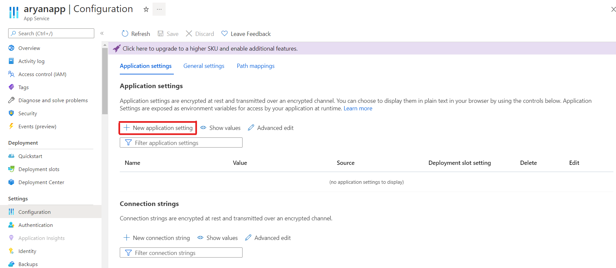This screenshot has width=616, height=268.
Task: Click the filter funnel icon in connection strings filter
Action: tap(128, 253)
